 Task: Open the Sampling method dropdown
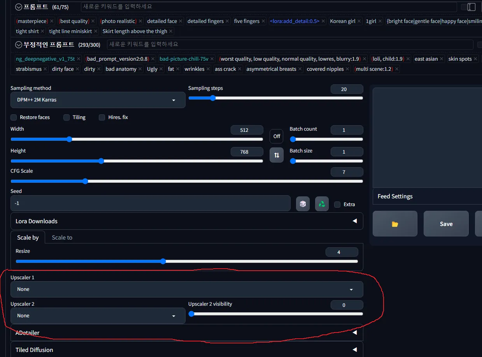(x=98, y=100)
